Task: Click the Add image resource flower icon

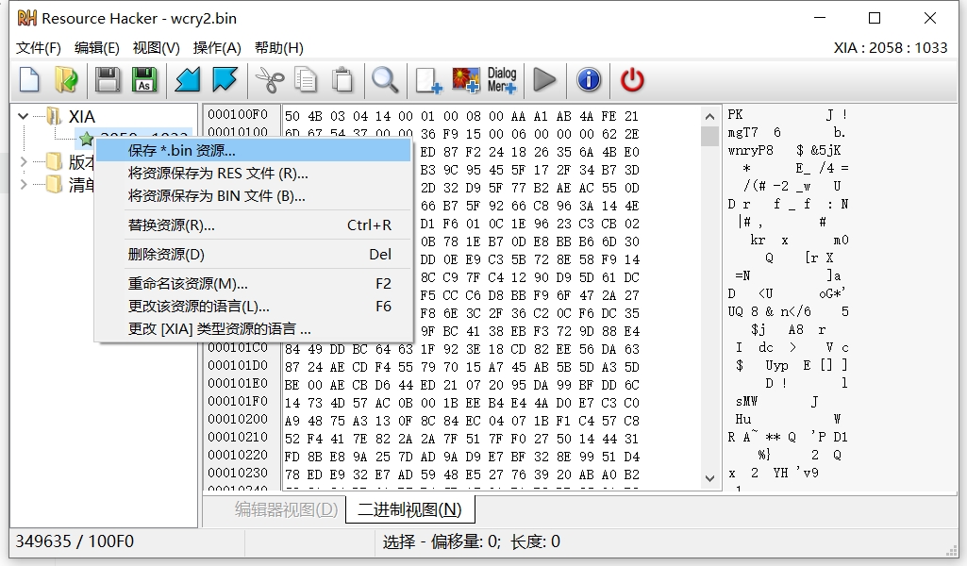Action: click(x=466, y=80)
